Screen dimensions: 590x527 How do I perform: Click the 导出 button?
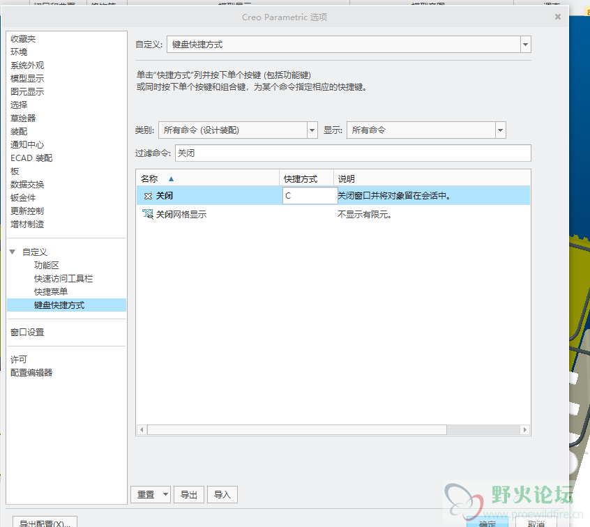(x=189, y=495)
